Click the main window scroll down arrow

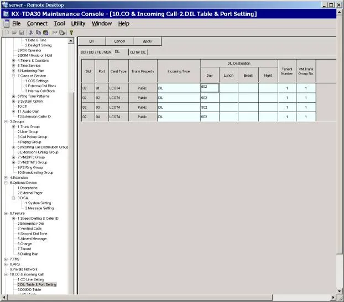pos(340,292)
